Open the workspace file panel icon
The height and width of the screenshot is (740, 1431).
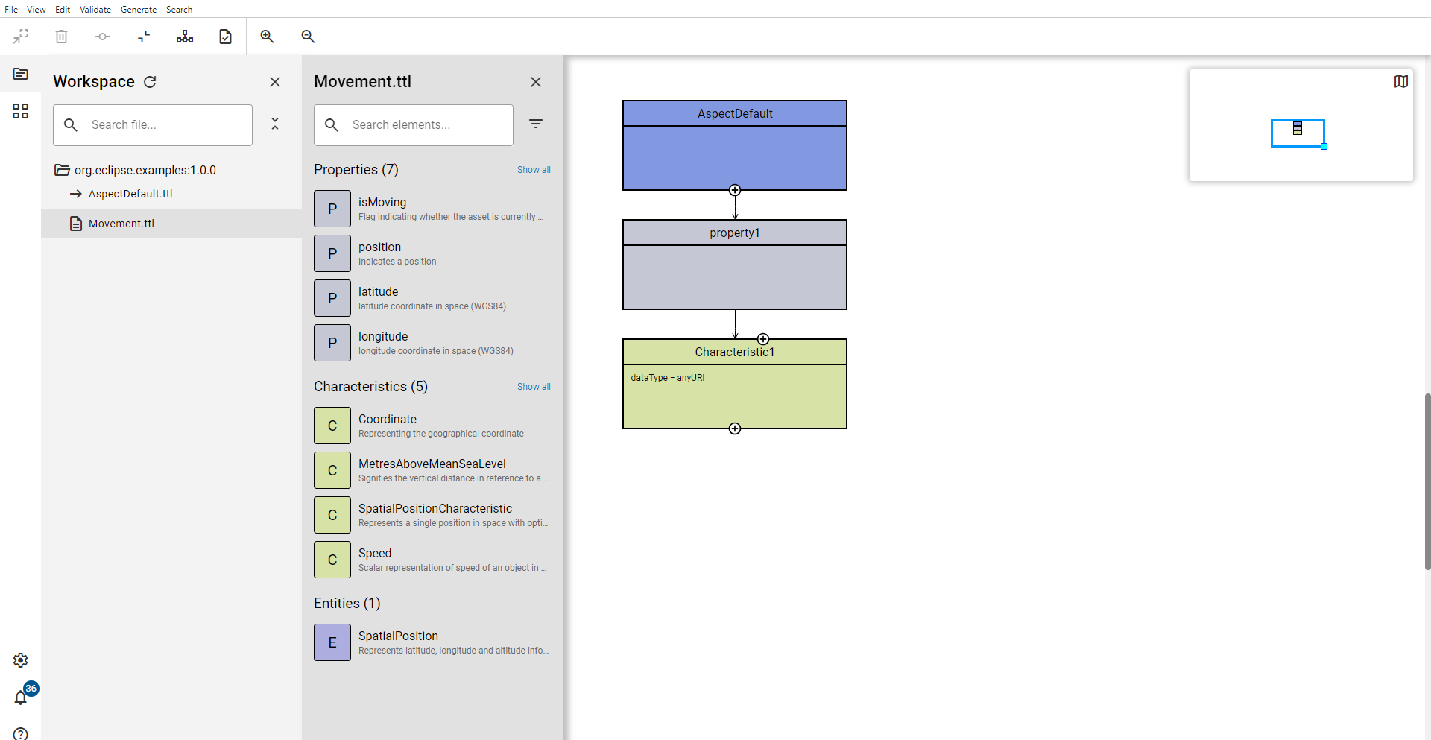tap(20, 74)
